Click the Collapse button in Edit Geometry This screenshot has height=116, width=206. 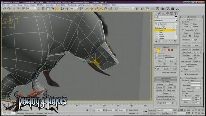pyautogui.click(x=197, y=33)
